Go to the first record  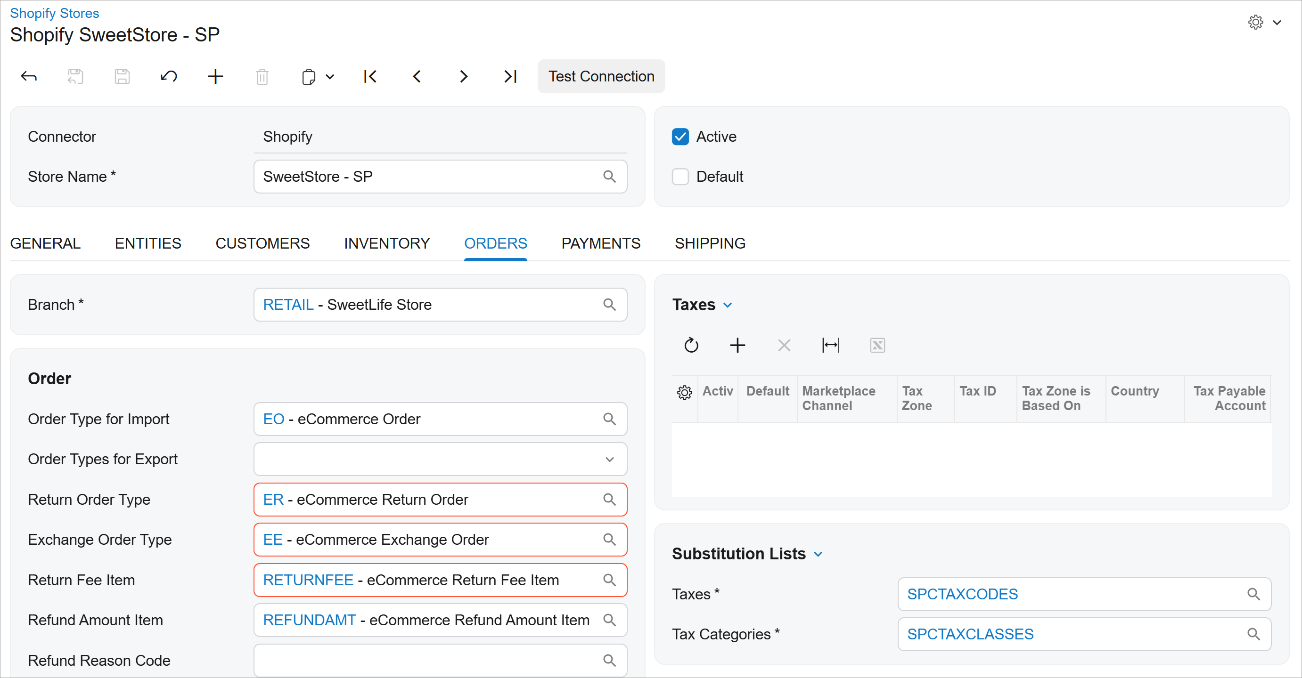pyautogui.click(x=370, y=76)
